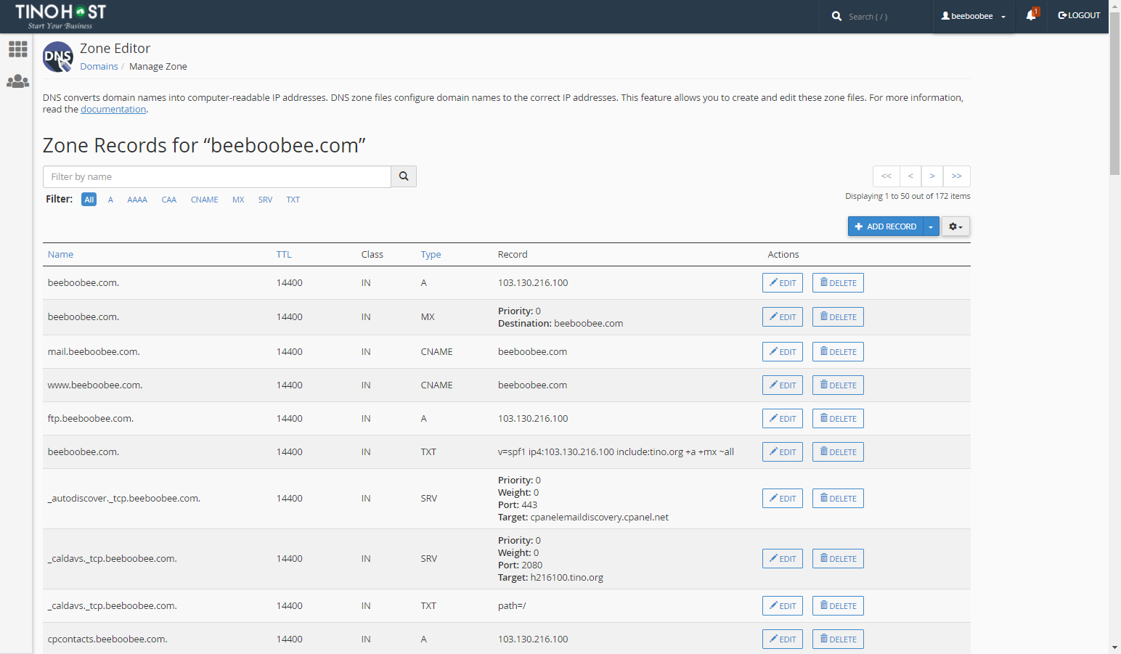Screen dimensions: 1121x654
Task: Delete the _caldavs._tcp SRV record
Action: pos(838,559)
